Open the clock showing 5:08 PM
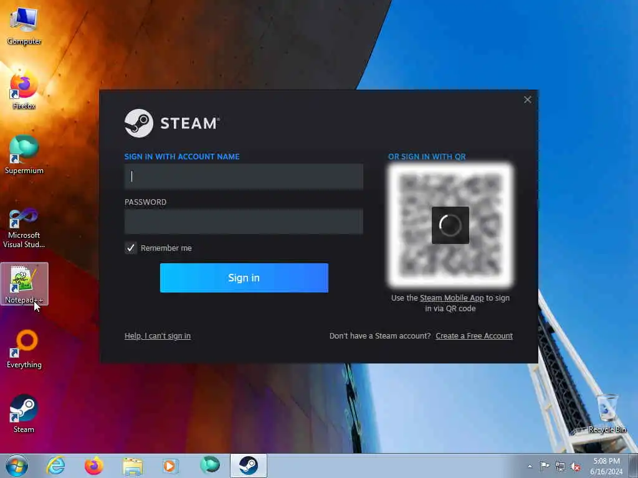The height and width of the screenshot is (478, 638). (606, 466)
